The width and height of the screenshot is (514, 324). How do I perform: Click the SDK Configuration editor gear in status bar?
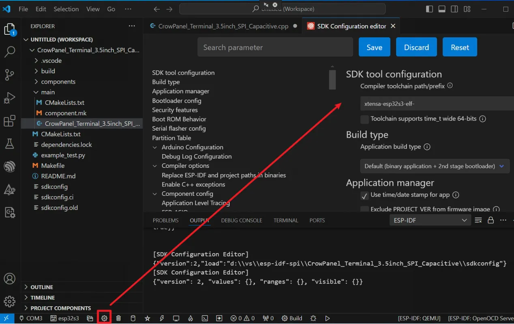(x=104, y=318)
